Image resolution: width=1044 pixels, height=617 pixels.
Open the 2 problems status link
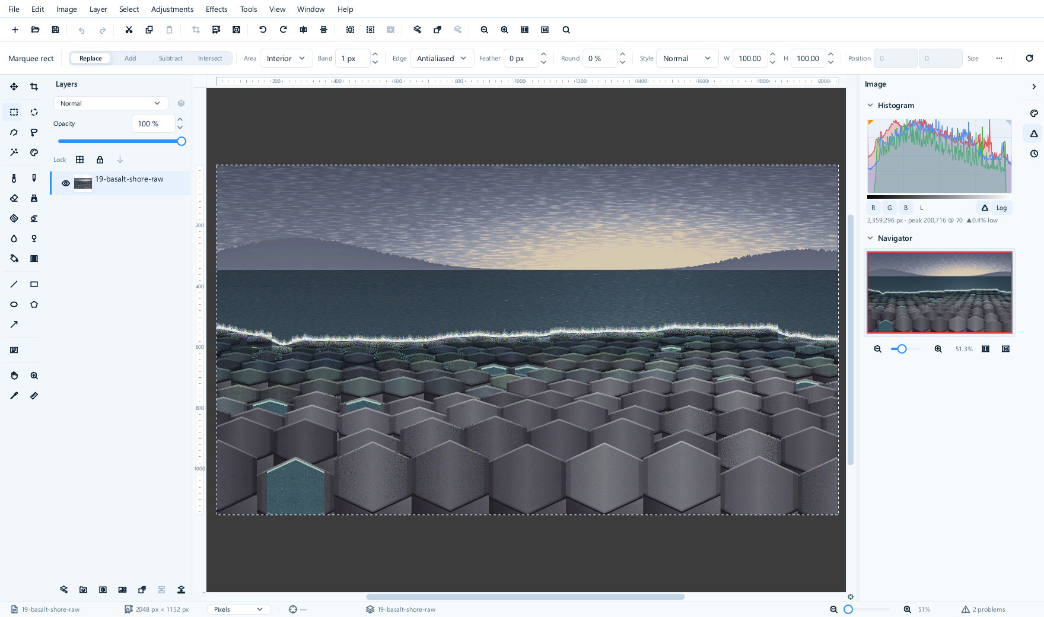[983, 609]
